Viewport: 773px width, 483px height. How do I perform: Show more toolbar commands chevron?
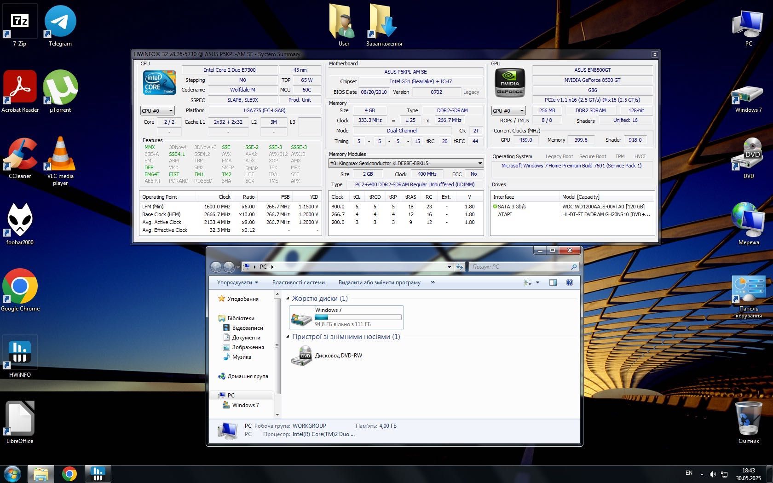click(x=433, y=282)
